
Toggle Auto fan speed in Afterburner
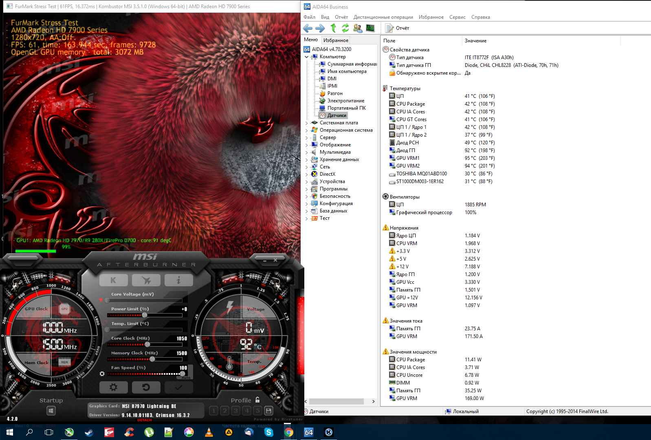[x=186, y=378]
